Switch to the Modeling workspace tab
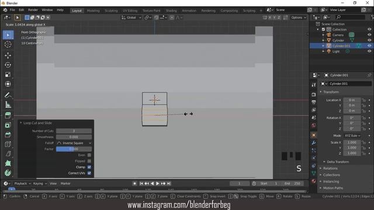This screenshot has width=374, height=210. (93, 10)
